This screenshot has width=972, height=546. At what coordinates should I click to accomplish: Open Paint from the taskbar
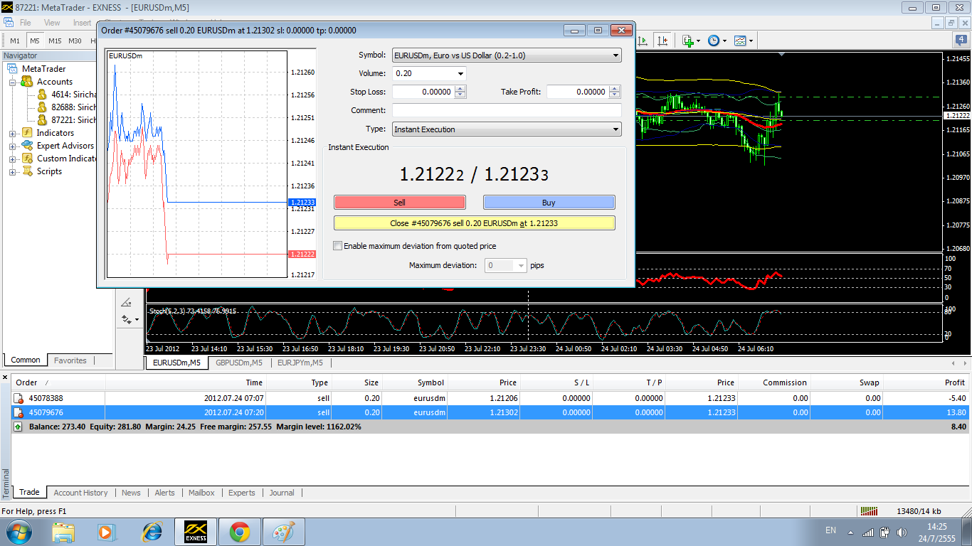283,532
